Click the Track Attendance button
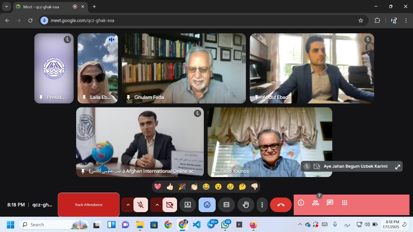413x232 pixels. click(x=88, y=205)
